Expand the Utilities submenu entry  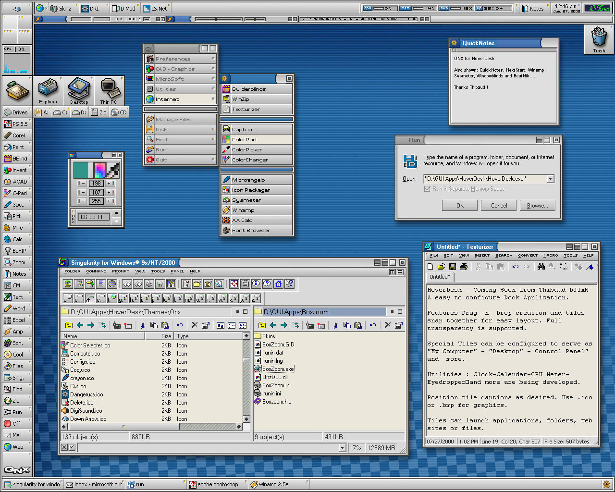pyautogui.click(x=181, y=89)
